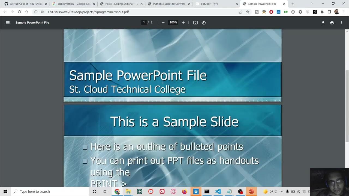Viewport: 349px width, 196px height.
Task: Switch to the GitHub Copilot tab
Action: pos(25,4)
